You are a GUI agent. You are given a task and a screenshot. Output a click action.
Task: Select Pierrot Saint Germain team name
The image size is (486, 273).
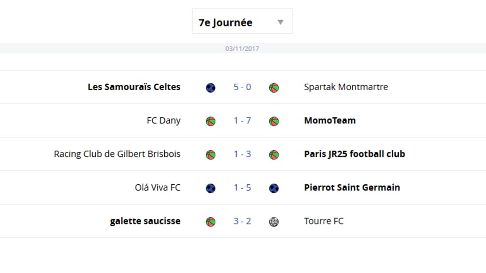(x=352, y=188)
